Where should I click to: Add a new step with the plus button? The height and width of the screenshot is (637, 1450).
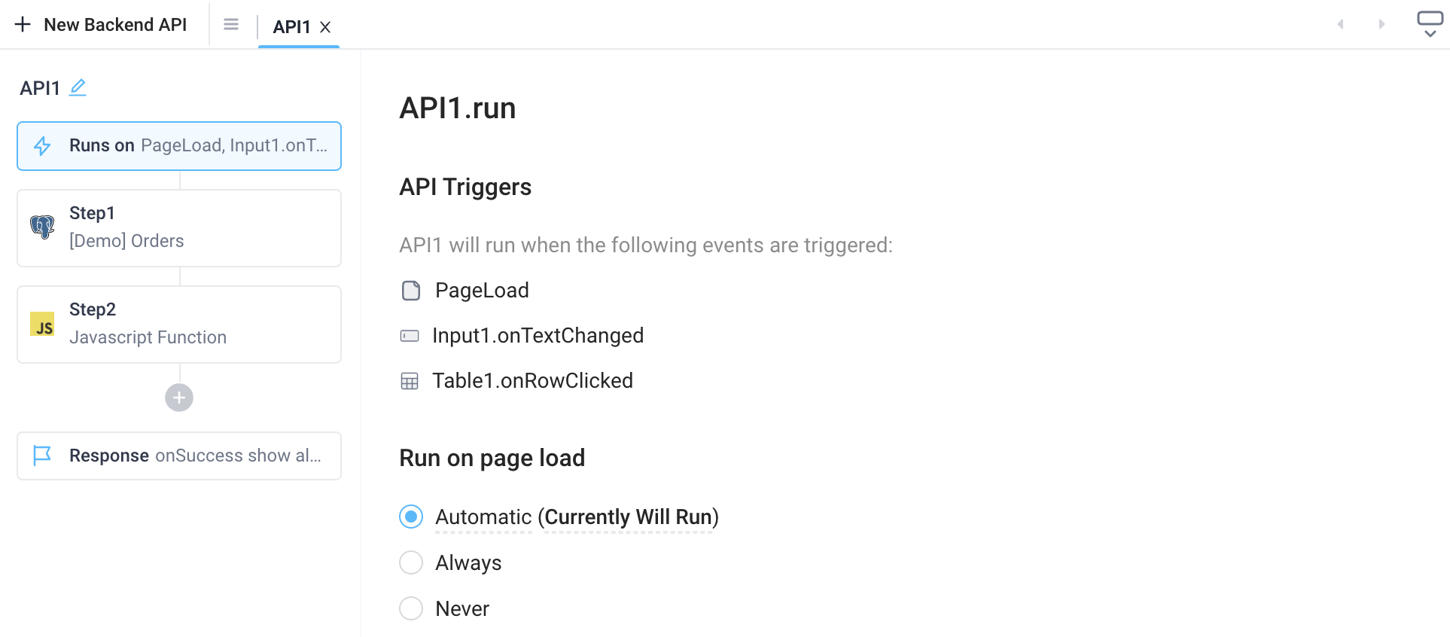point(178,398)
